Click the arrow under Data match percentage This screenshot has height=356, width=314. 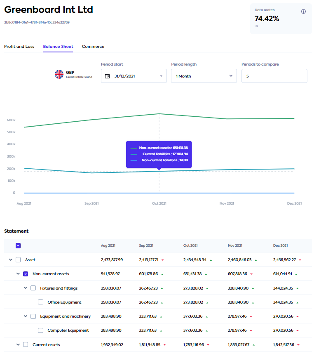(x=256, y=26)
